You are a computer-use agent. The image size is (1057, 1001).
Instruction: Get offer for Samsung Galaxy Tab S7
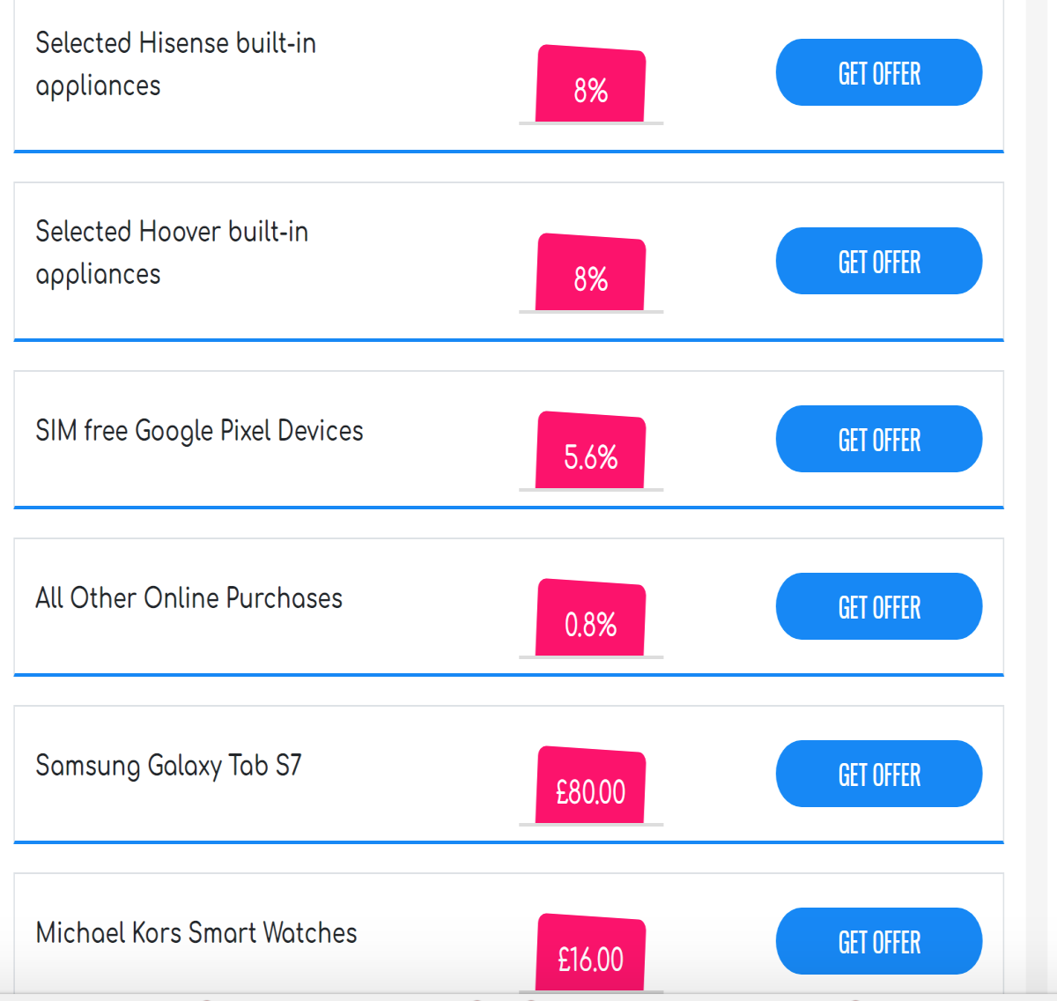879,774
